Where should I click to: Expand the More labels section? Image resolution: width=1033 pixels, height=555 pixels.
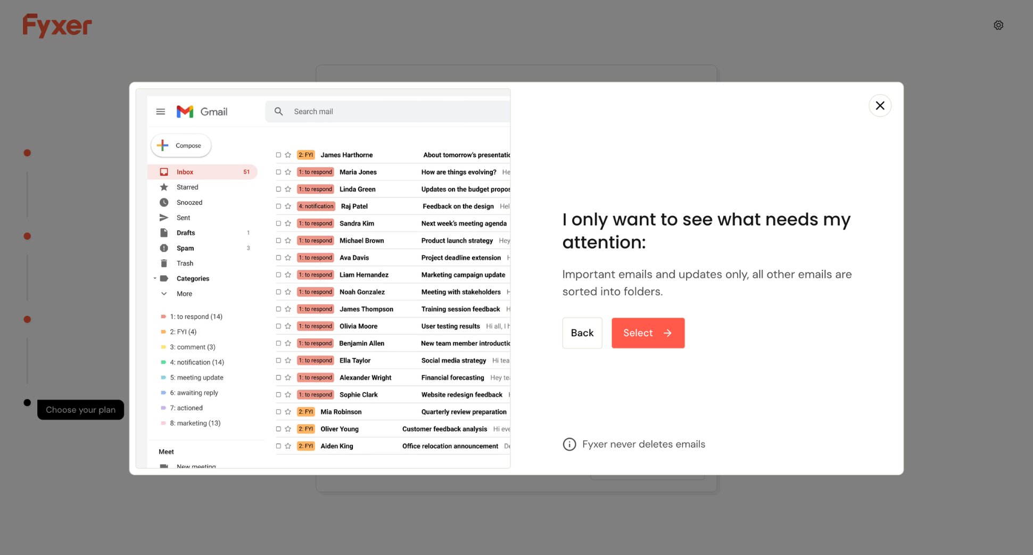[164, 293]
